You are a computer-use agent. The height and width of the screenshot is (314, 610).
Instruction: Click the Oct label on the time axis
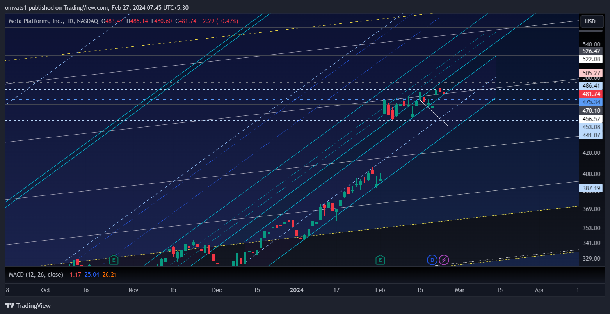pyautogui.click(x=46, y=290)
